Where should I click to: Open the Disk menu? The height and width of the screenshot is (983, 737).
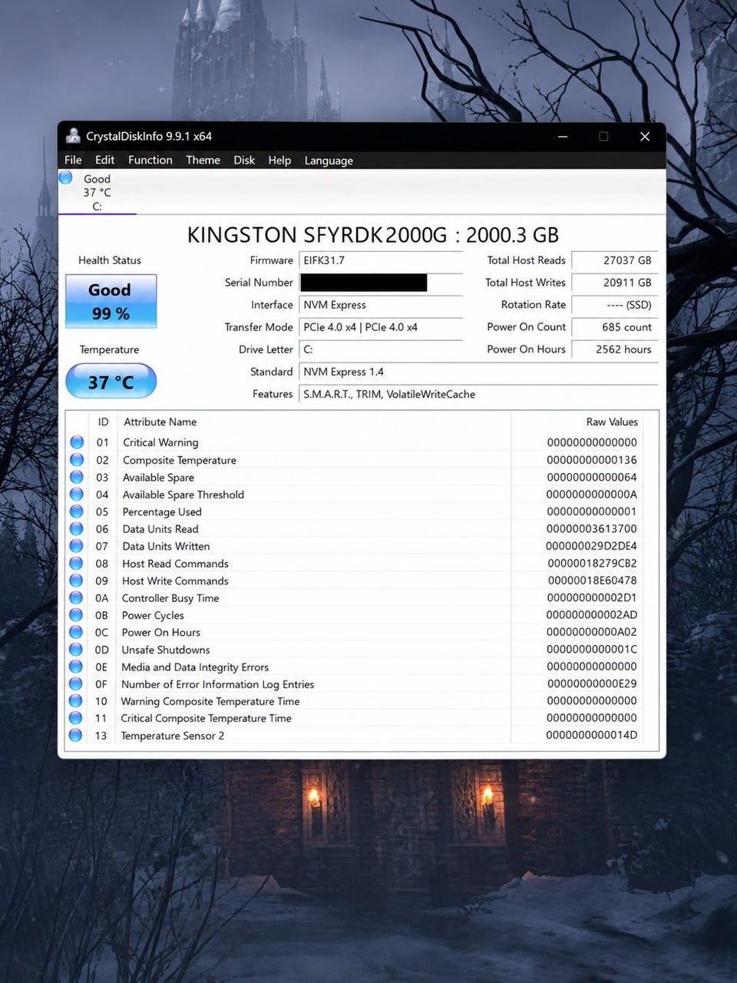[244, 160]
